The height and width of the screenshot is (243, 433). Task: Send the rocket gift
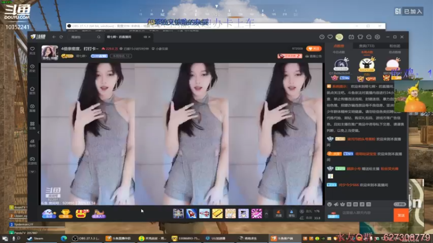point(191,213)
